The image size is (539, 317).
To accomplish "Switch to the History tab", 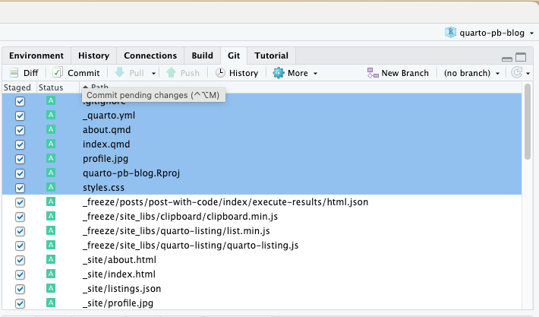I will pyautogui.click(x=93, y=55).
